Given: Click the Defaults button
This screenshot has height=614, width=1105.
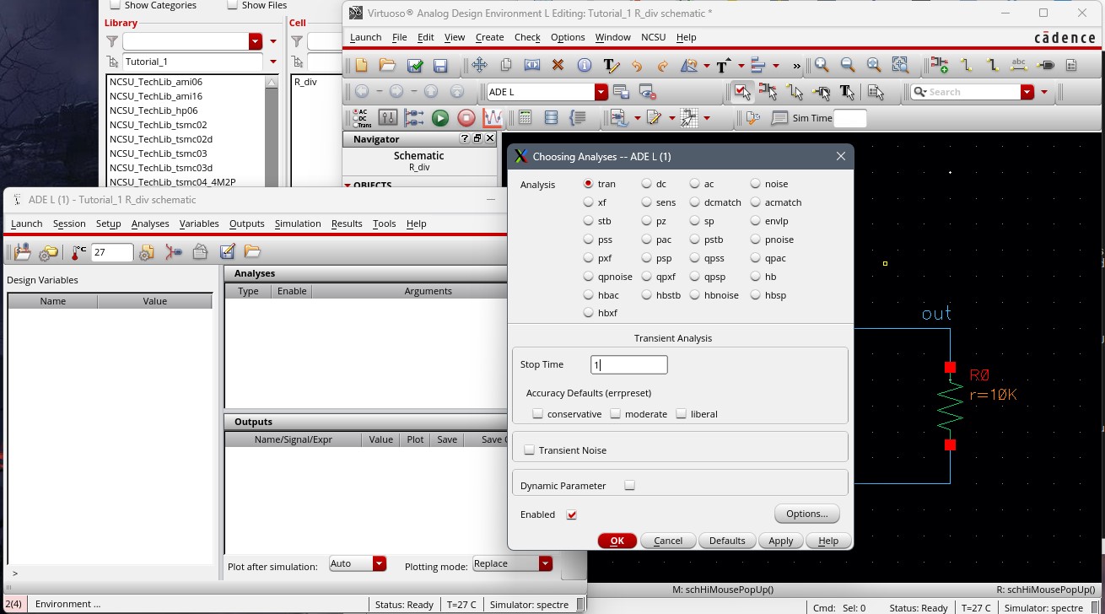Looking at the screenshot, I should click(x=727, y=541).
